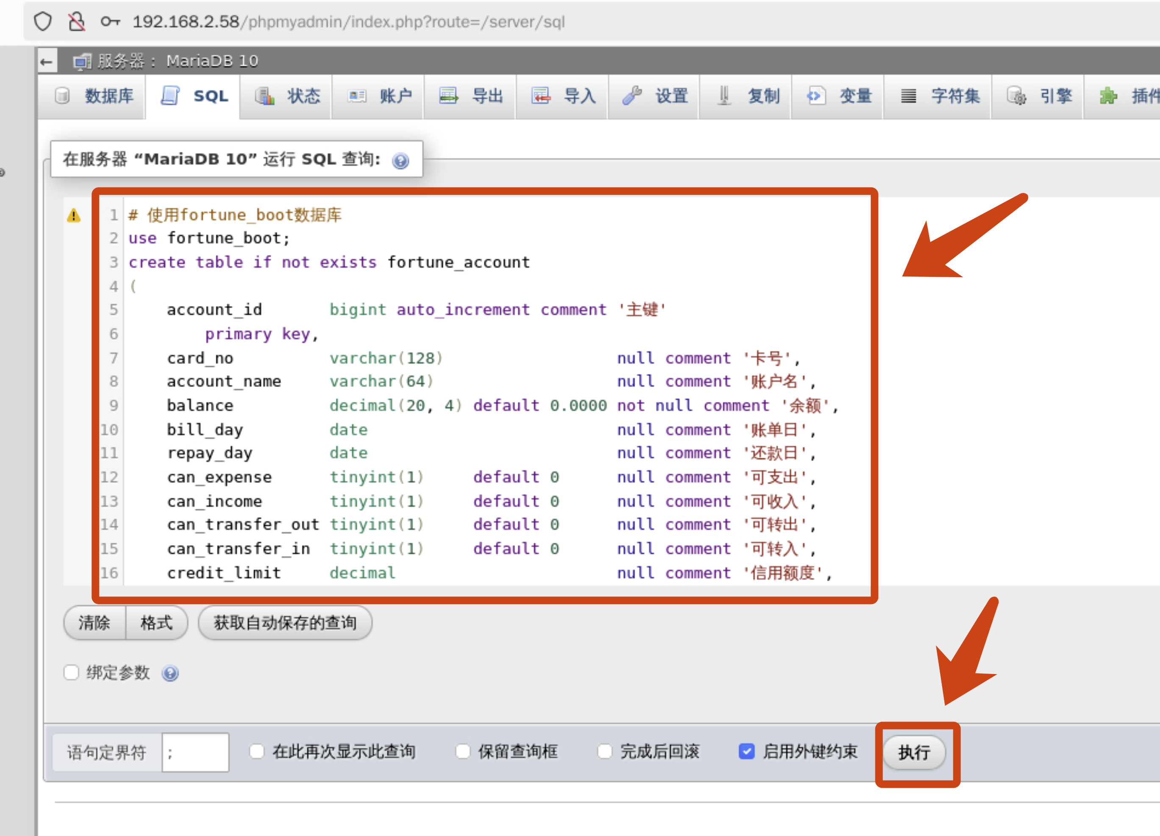Click the browser shield tracking protection icon
The width and height of the screenshot is (1160, 836).
[42, 22]
